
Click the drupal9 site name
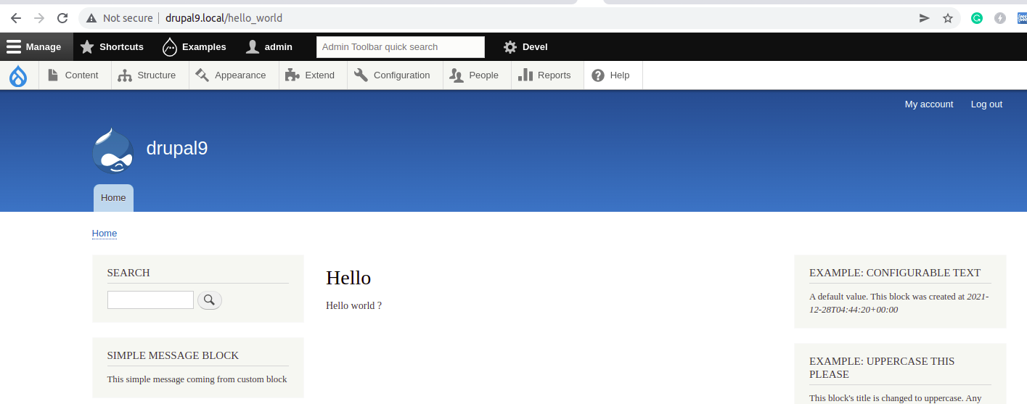177,148
